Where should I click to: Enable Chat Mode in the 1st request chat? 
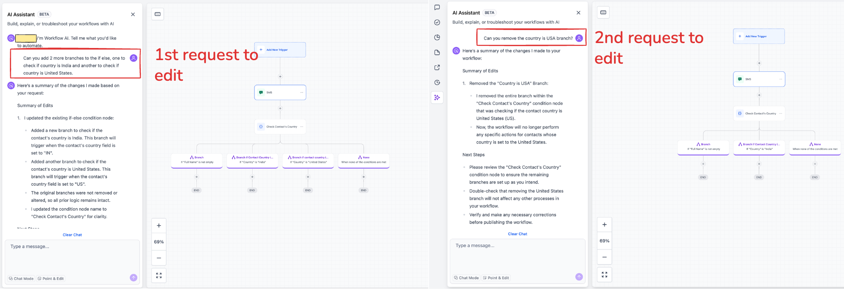(x=21, y=279)
